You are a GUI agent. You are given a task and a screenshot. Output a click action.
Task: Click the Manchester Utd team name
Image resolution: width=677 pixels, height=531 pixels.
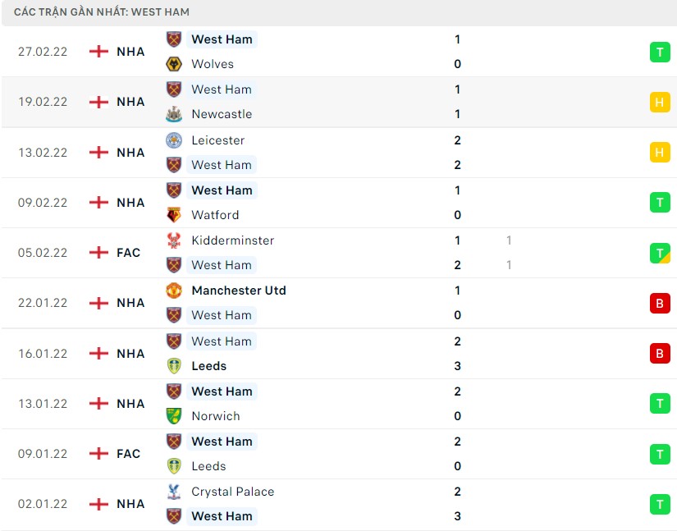(x=239, y=291)
